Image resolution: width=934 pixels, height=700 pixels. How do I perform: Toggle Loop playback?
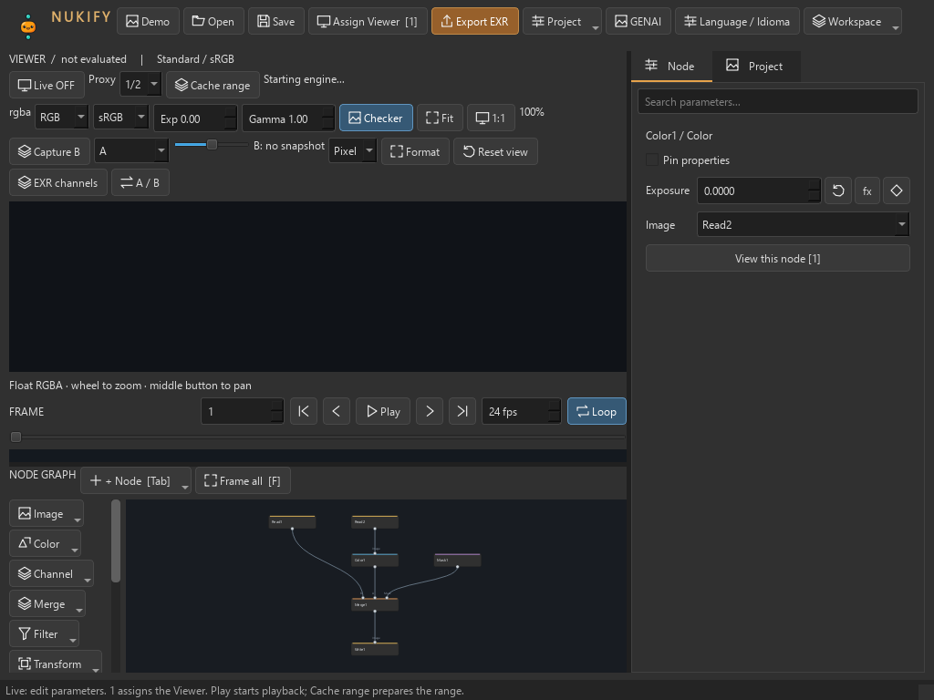click(597, 411)
